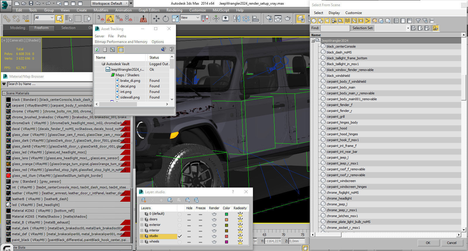The height and width of the screenshot is (251, 468).
Task: Toggle Freeze for the exterior layer
Action: pyautogui.click(x=200, y=225)
